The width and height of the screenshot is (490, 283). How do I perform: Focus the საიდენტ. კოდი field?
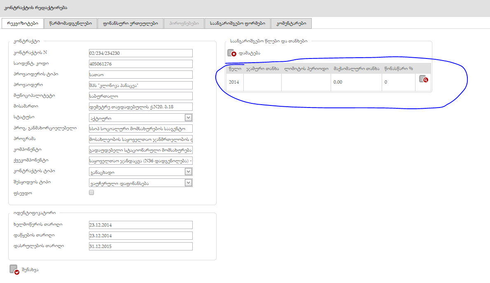pos(140,64)
